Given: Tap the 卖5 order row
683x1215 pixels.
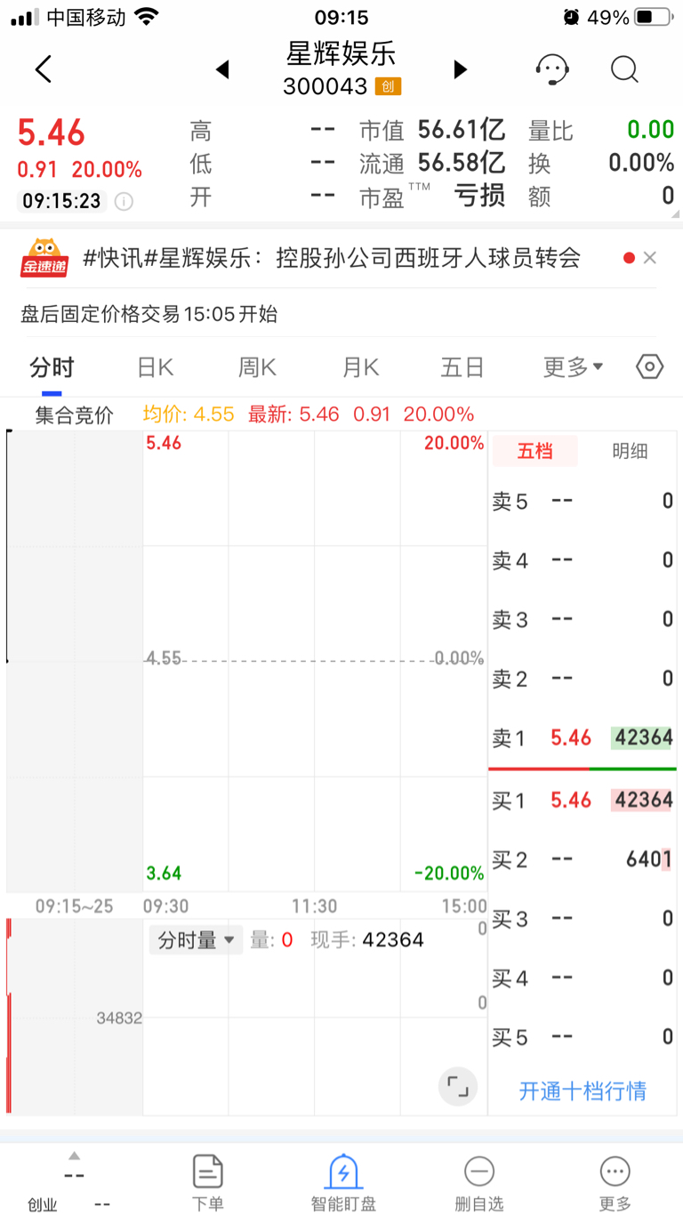Looking at the screenshot, I should (x=583, y=501).
